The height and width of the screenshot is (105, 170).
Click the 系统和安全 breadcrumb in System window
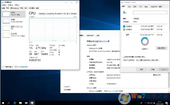click(90, 35)
